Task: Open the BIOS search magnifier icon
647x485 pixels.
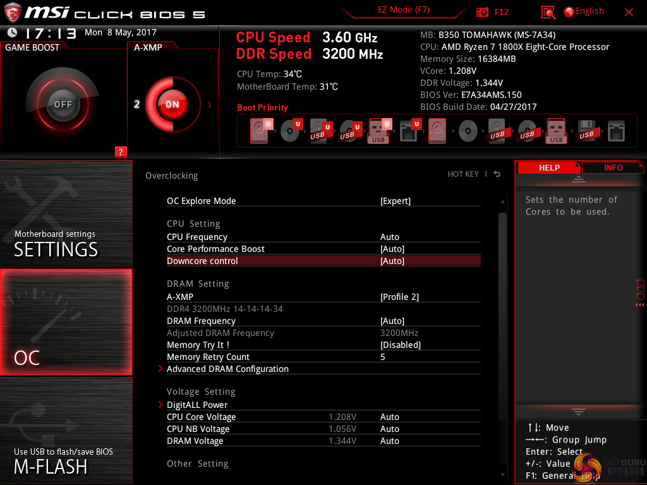Action: click(x=548, y=13)
